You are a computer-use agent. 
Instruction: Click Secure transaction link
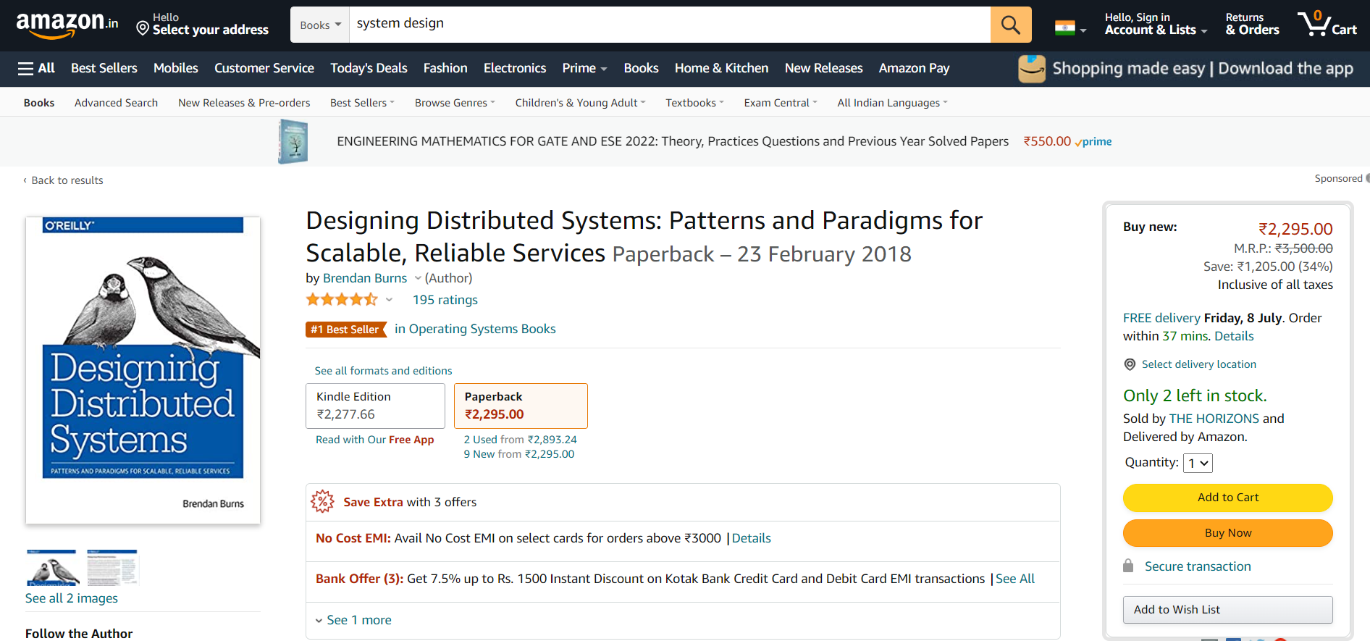1198,566
